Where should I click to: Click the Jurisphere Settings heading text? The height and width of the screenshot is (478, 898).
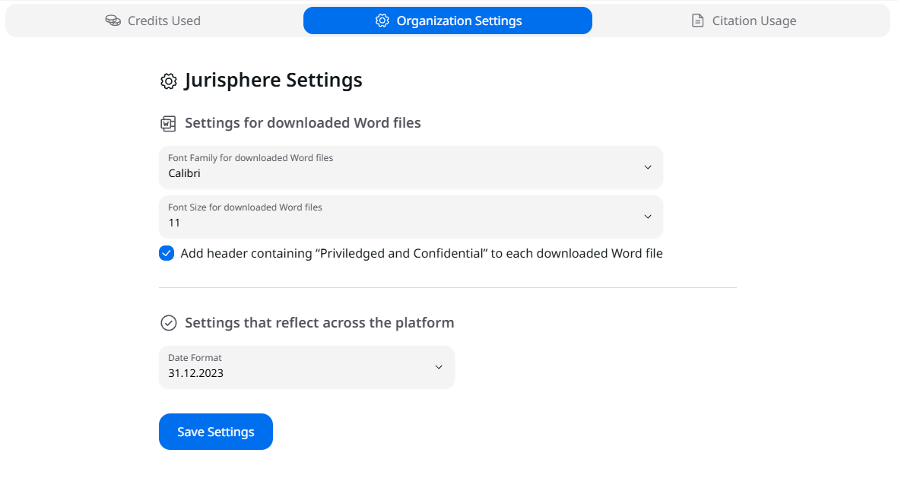[273, 80]
